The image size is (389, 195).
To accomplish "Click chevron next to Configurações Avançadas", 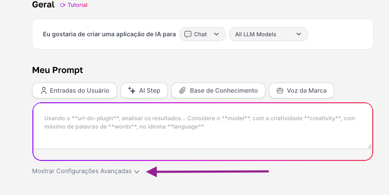I will 137,171.
